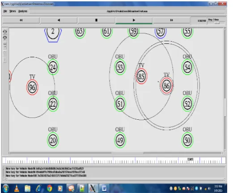Select OBU node 22
This screenshot has width=233, height=193.
[53, 104]
